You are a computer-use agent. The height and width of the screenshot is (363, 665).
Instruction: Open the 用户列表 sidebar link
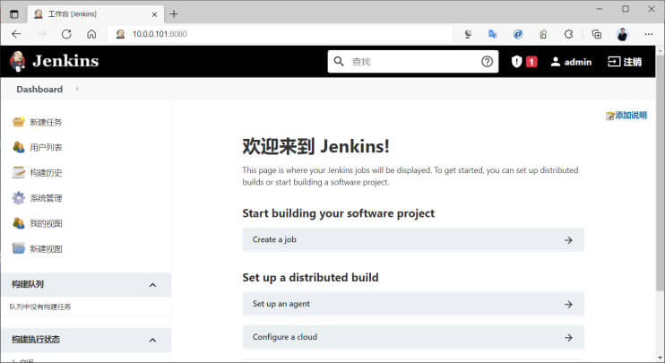46,147
